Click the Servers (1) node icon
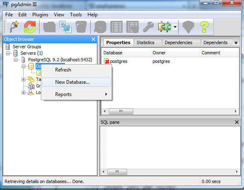 click(x=16, y=53)
